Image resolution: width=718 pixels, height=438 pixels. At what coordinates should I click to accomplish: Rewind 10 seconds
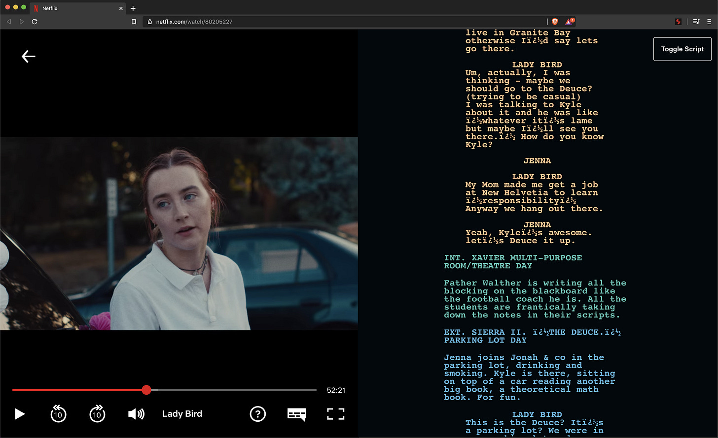[x=58, y=414]
